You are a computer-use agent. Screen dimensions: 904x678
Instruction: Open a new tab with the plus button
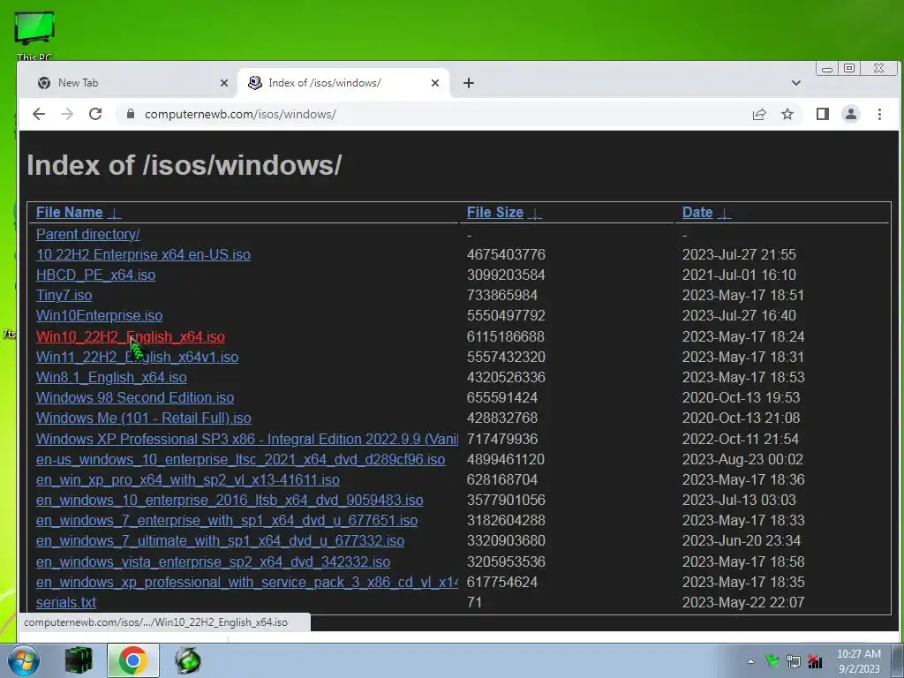coord(469,83)
